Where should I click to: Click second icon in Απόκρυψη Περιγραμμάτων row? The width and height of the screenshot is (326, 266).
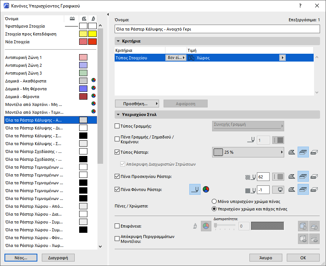[x=314, y=239]
